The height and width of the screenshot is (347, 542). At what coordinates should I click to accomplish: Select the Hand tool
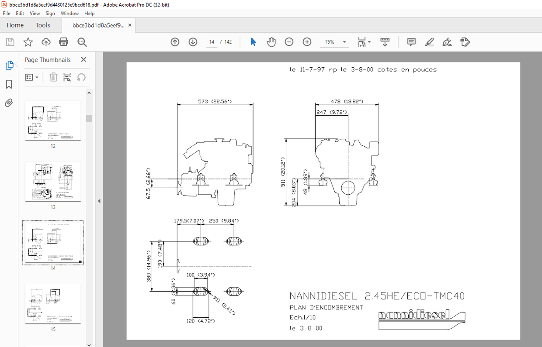point(271,41)
